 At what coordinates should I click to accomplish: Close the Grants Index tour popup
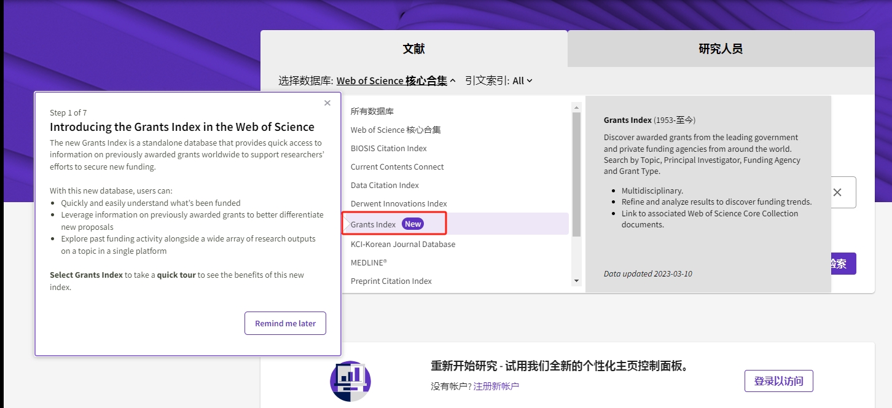(x=327, y=103)
